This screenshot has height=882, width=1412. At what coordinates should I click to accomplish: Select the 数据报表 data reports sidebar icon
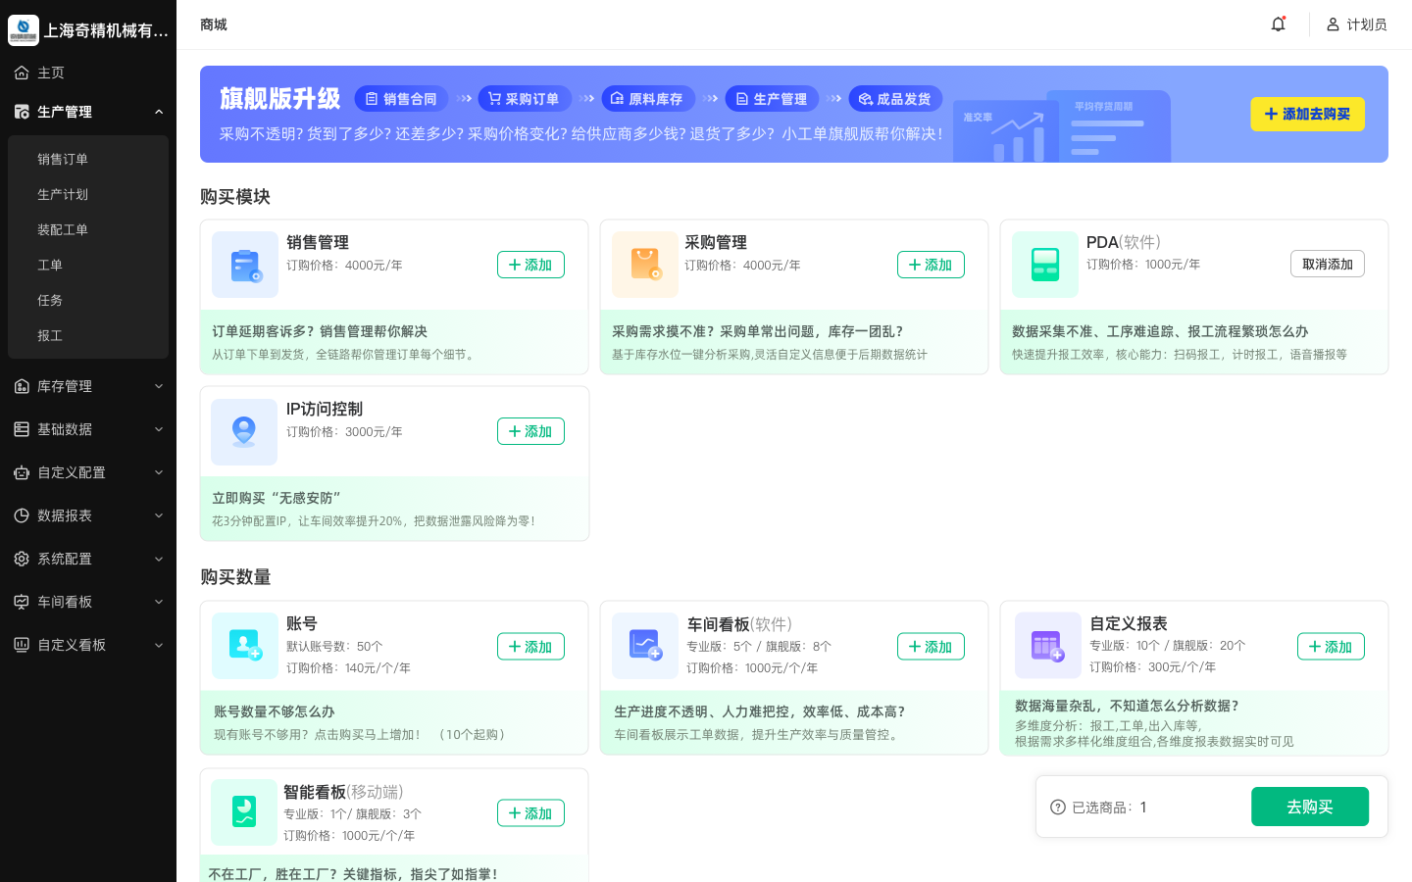click(21, 515)
